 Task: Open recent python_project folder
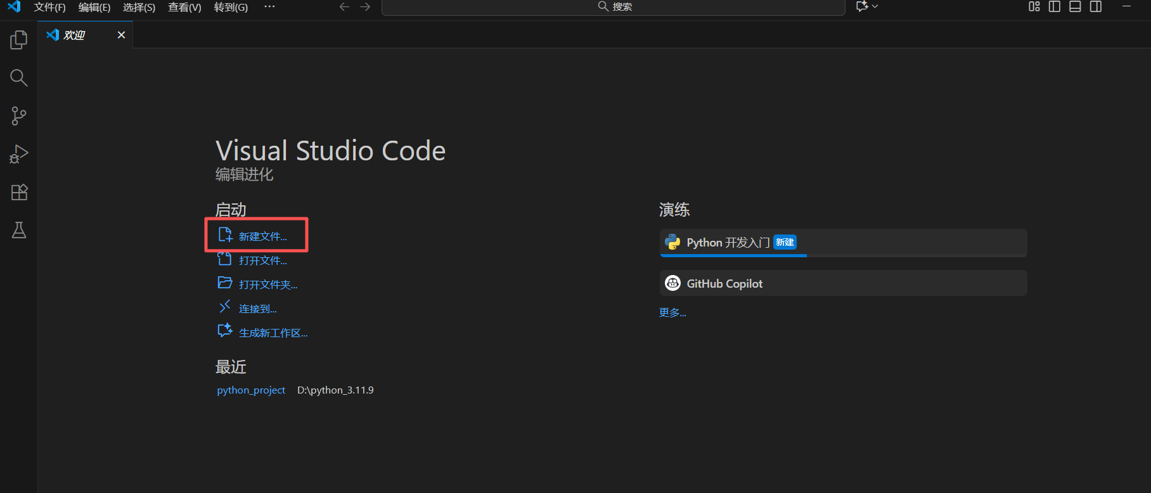point(251,390)
